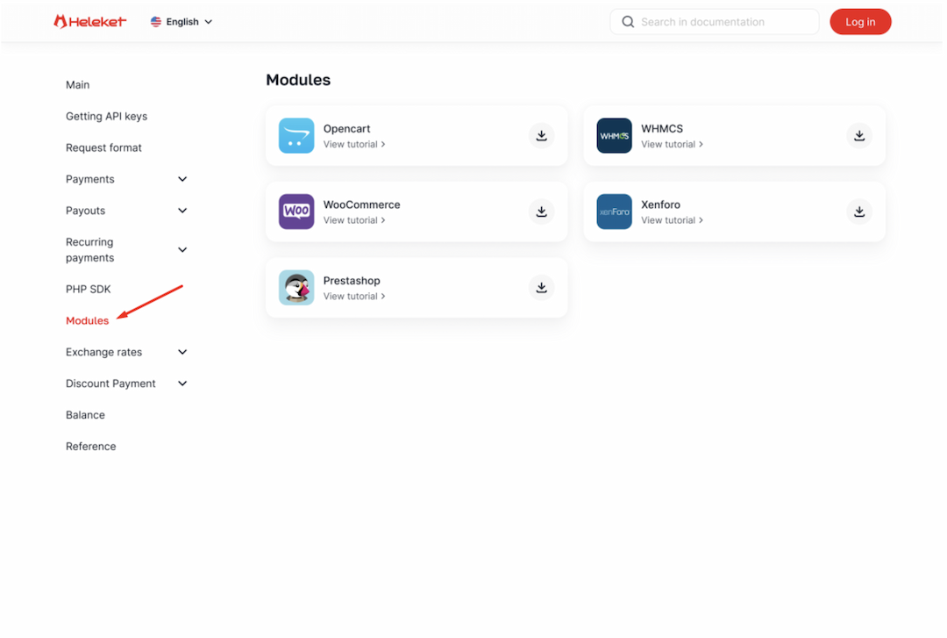Expand the Recurring payments chevron
This screenshot has width=947, height=638.
click(x=182, y=250)
